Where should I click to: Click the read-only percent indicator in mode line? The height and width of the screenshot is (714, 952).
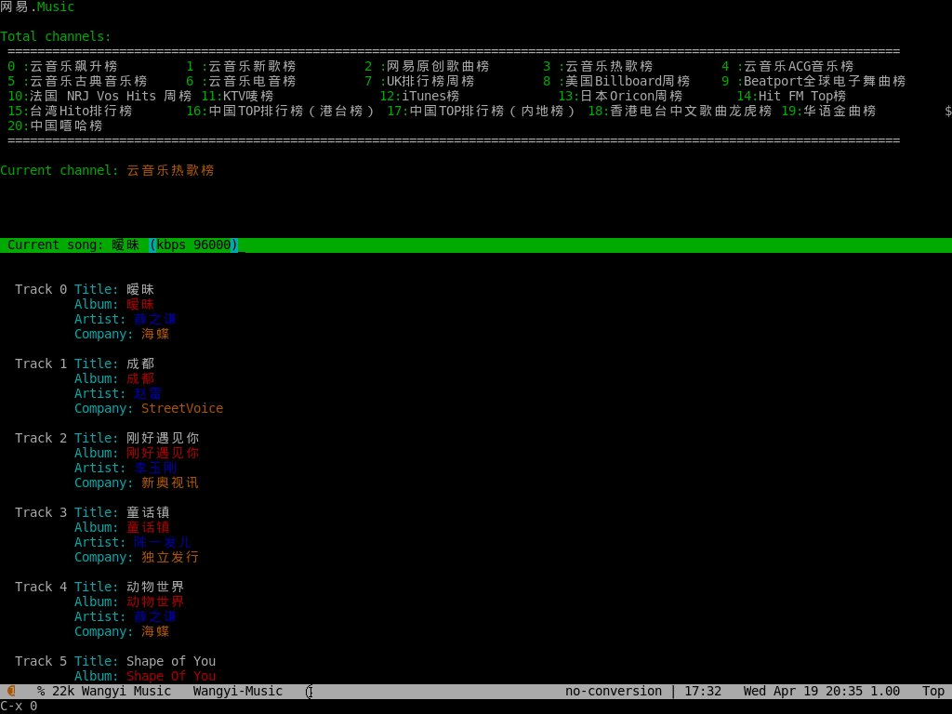click(39, 691)
